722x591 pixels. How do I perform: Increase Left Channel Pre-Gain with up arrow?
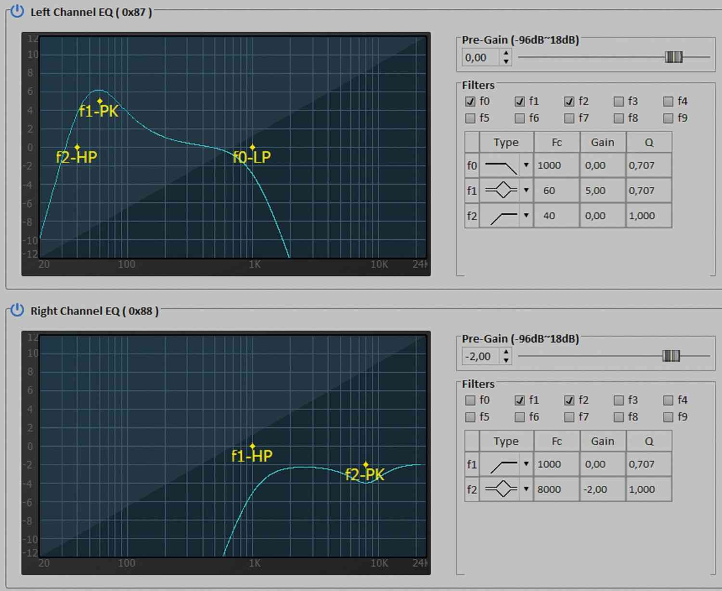[x=506, y=53]
